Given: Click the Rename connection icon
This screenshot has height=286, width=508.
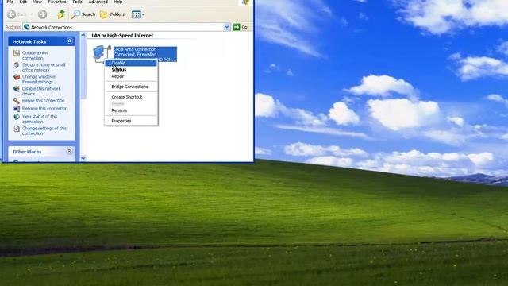Looking at the screenshot, I should (17, 109).
